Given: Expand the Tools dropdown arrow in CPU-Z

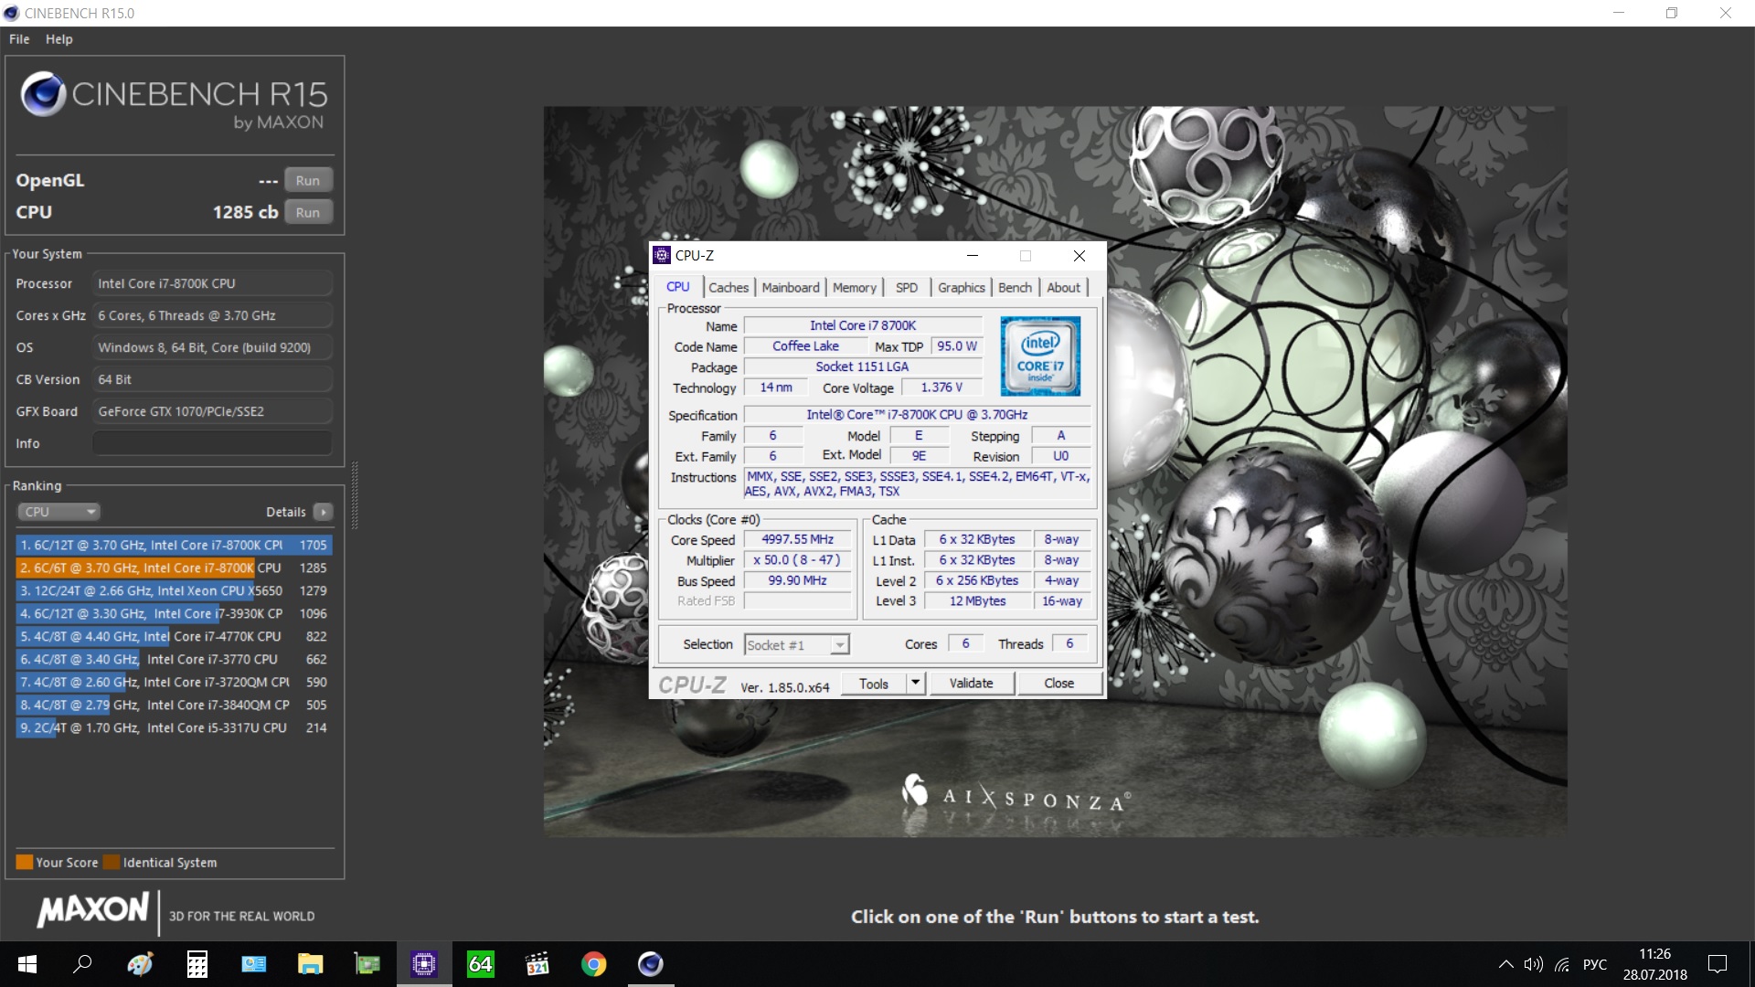Looking at the screenshot, I should (x=916, y=683).
